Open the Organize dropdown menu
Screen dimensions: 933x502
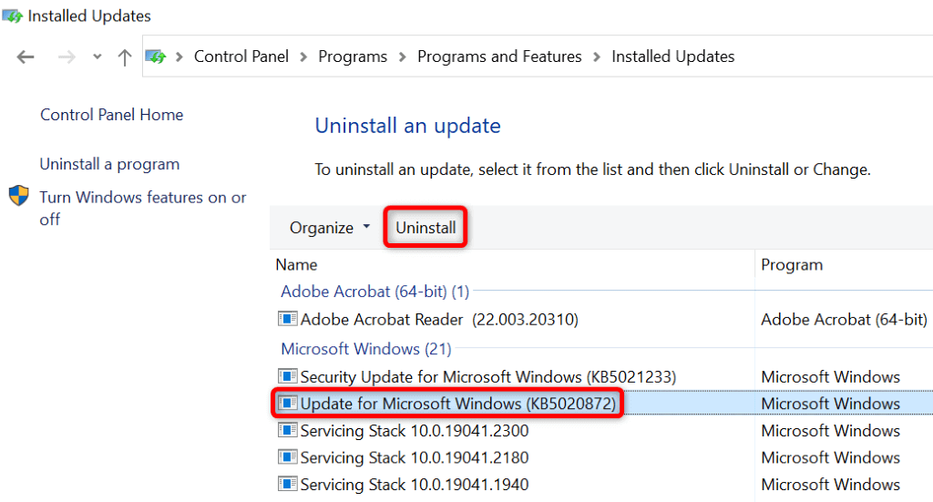[329, 228]
